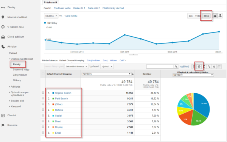Select Kanály in the sidebar
This screenshot has height=142, width=227.
[17, 64]
